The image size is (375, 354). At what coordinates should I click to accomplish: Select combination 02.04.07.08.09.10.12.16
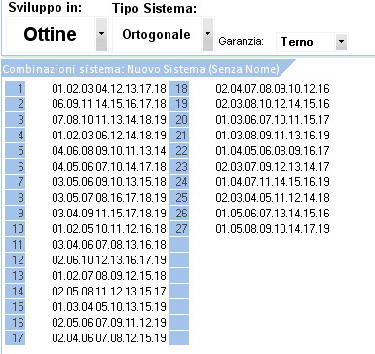click(x=273, y=89)
